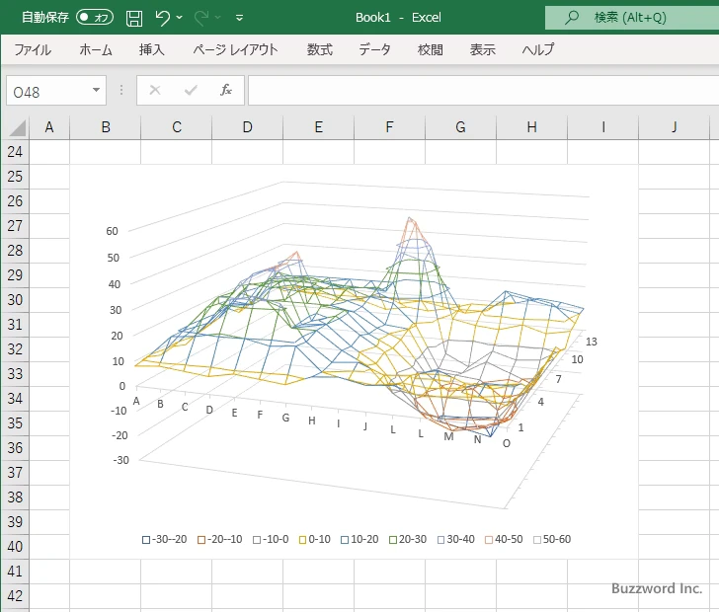Switch to the 挿入 tab
Screen dimensions: 719x612
152,49
